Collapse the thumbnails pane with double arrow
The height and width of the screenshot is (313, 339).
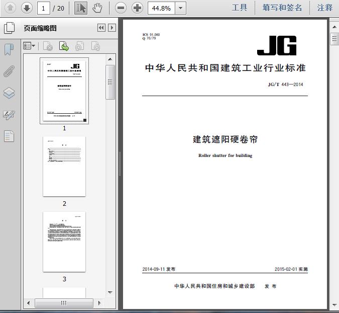click(101, 28)
